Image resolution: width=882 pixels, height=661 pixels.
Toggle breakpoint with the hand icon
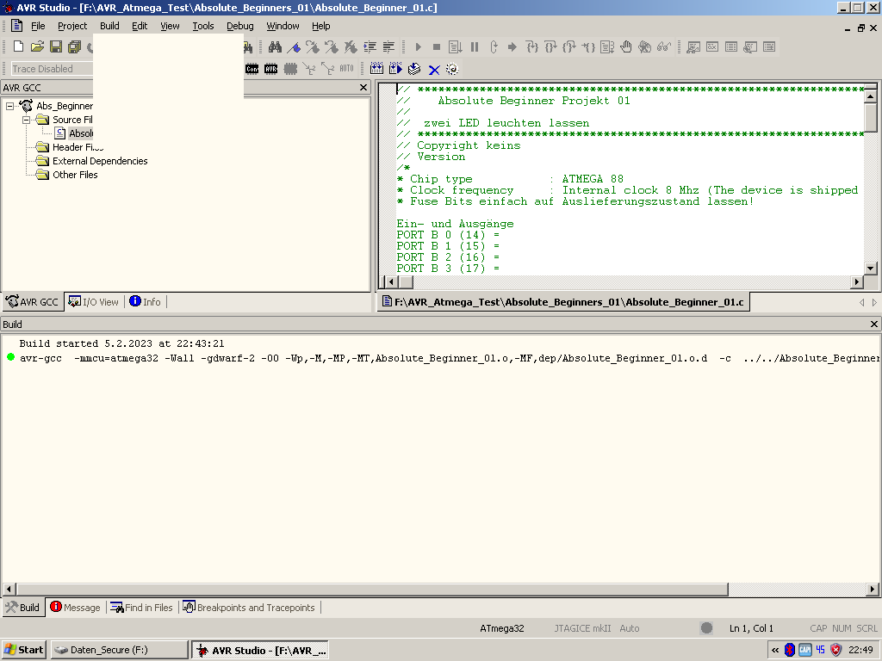point(626,47)
